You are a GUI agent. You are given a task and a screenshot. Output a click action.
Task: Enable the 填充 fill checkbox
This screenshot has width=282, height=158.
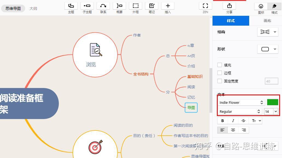pyautogui.click(x=220, y=65)
